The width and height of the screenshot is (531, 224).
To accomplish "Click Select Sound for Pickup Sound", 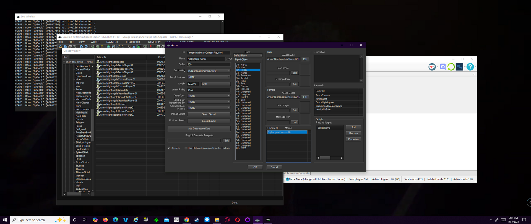I will tap(209, 114).
